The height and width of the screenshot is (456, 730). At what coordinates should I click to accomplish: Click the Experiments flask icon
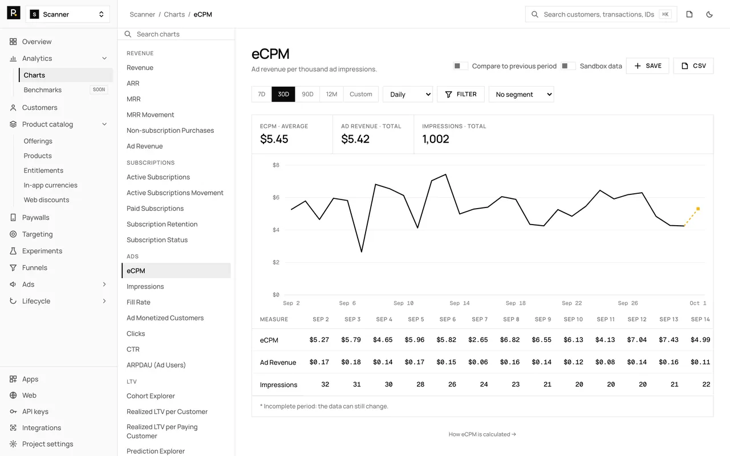click(x=13, y=251)
